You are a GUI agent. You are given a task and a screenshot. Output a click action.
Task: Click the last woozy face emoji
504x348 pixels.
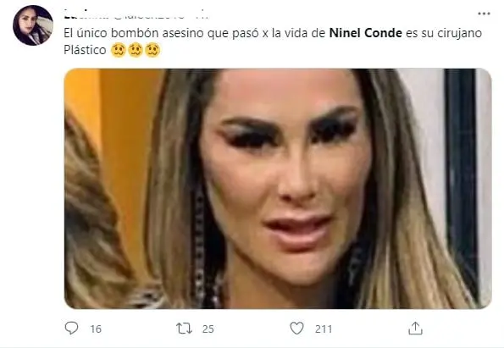(152, 50)
